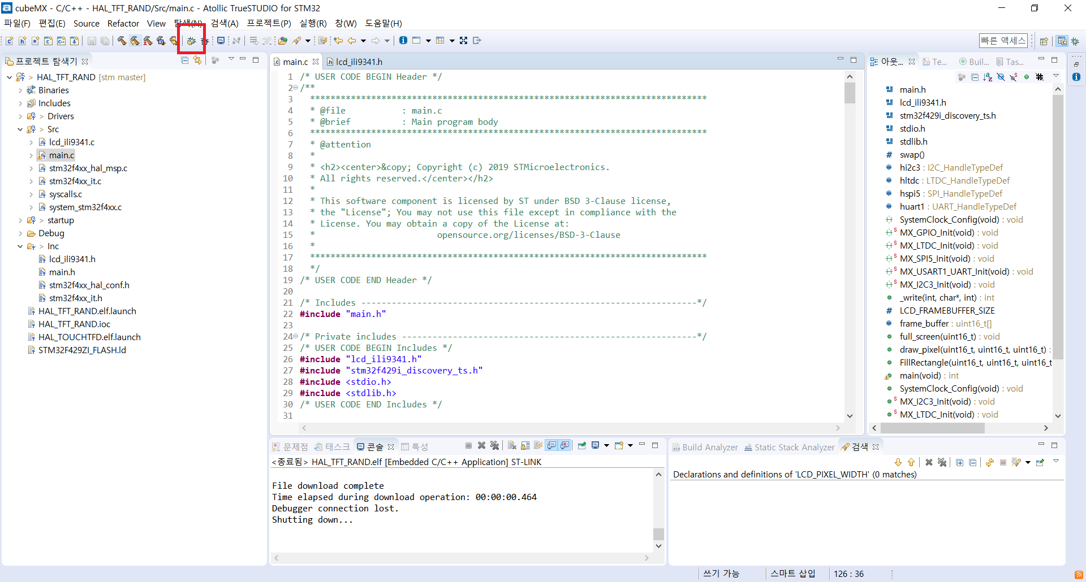The width and height of the screenshot is (1086, 582).
Task: Click the Back navigation yellow arrow
Action: (352, 41)
